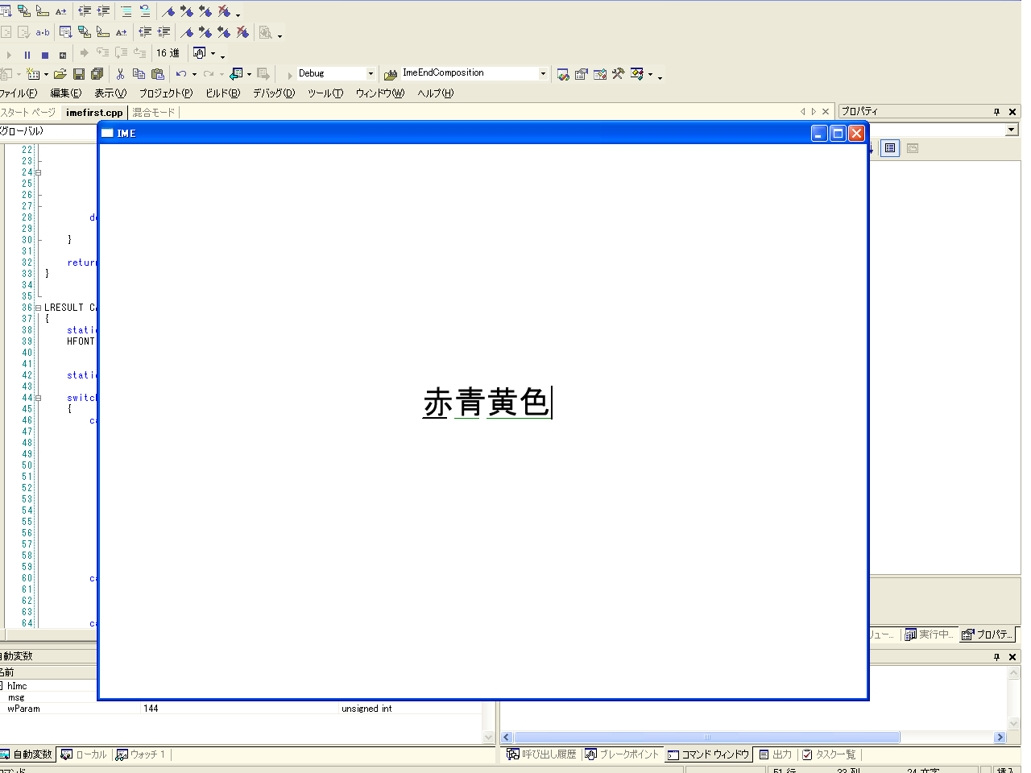The height and width of the screenshot is (773, 1031).
Task: Click the document tabs scroll-right arrow
Action: 814,112
